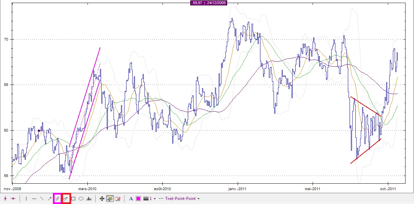Click the eraser to delete drawings
Image resolution: width=414 pixels, height=204 pixels.
(118, 199)
